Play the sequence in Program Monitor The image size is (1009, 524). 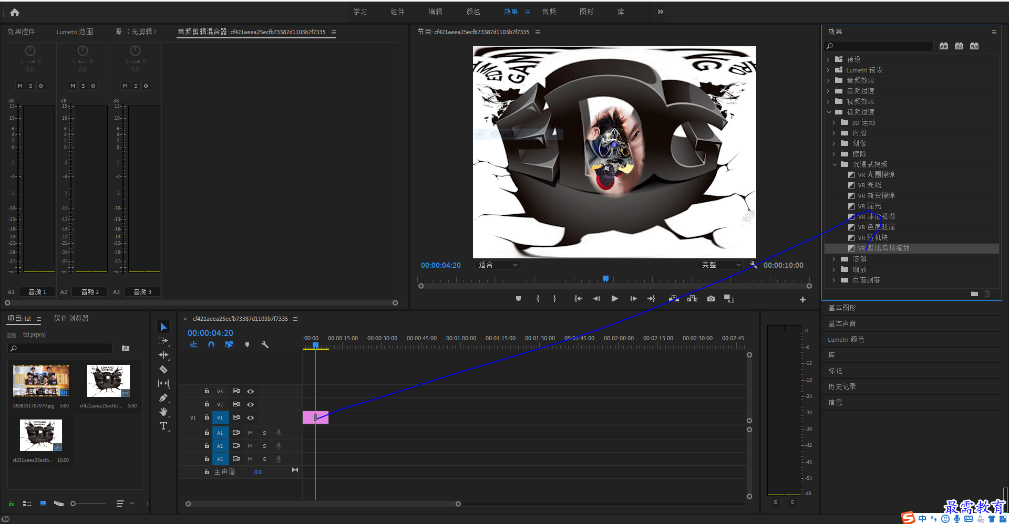click(614, 299)
